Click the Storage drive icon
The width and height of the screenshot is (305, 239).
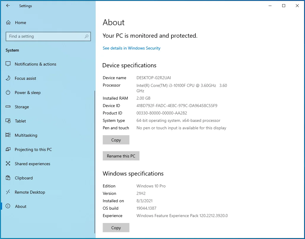coord(8,106)
